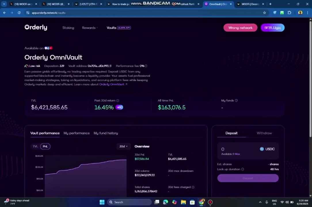Screen dimensions: 312x207
Task: Click the TVL value $6,421,585.65 in stats bar
Action: pyautogui.click(x=49, y=107)
